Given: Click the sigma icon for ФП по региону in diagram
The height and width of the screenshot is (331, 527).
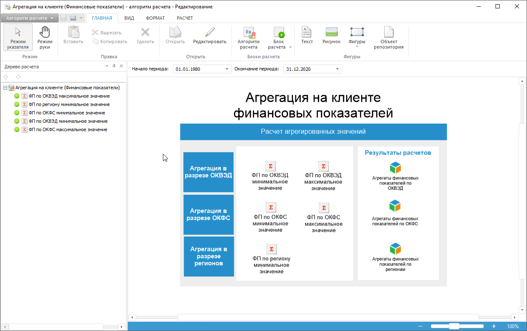Looking at the screenshot, I should (271, 249).
